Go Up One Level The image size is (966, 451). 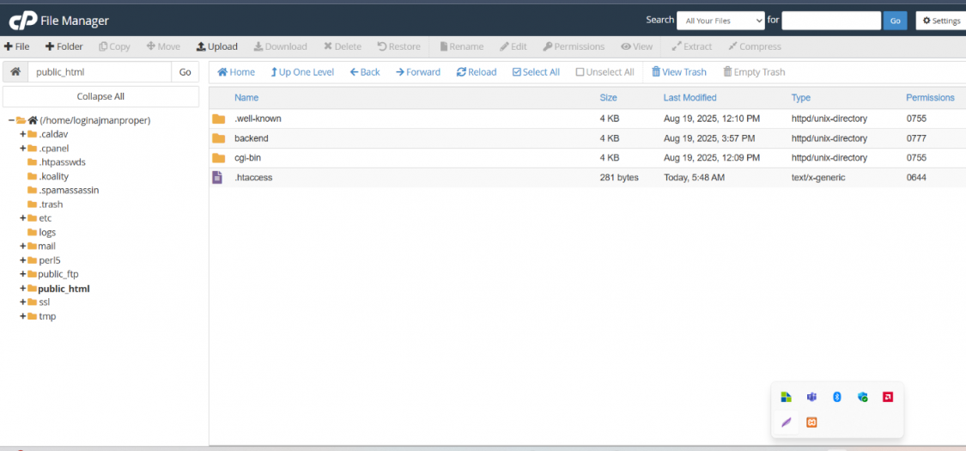(x=301, y=72)
